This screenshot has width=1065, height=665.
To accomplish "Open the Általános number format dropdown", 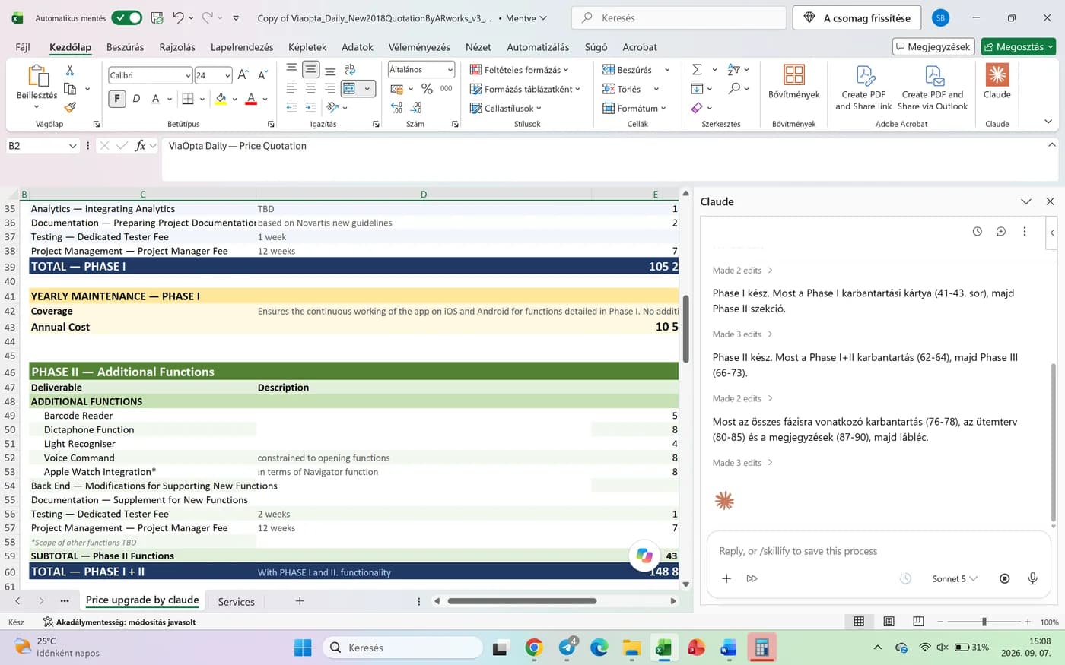I will (421, 69).
